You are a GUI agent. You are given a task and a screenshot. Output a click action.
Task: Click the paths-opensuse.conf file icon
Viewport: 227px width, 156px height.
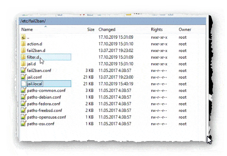[23, 117]
